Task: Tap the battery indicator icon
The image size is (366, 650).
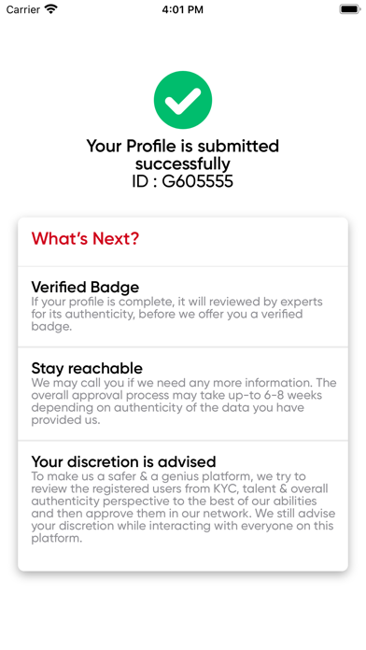Action: 350,9
